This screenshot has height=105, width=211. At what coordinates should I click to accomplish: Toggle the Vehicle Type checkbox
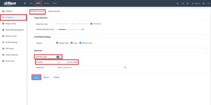[57, 43]
